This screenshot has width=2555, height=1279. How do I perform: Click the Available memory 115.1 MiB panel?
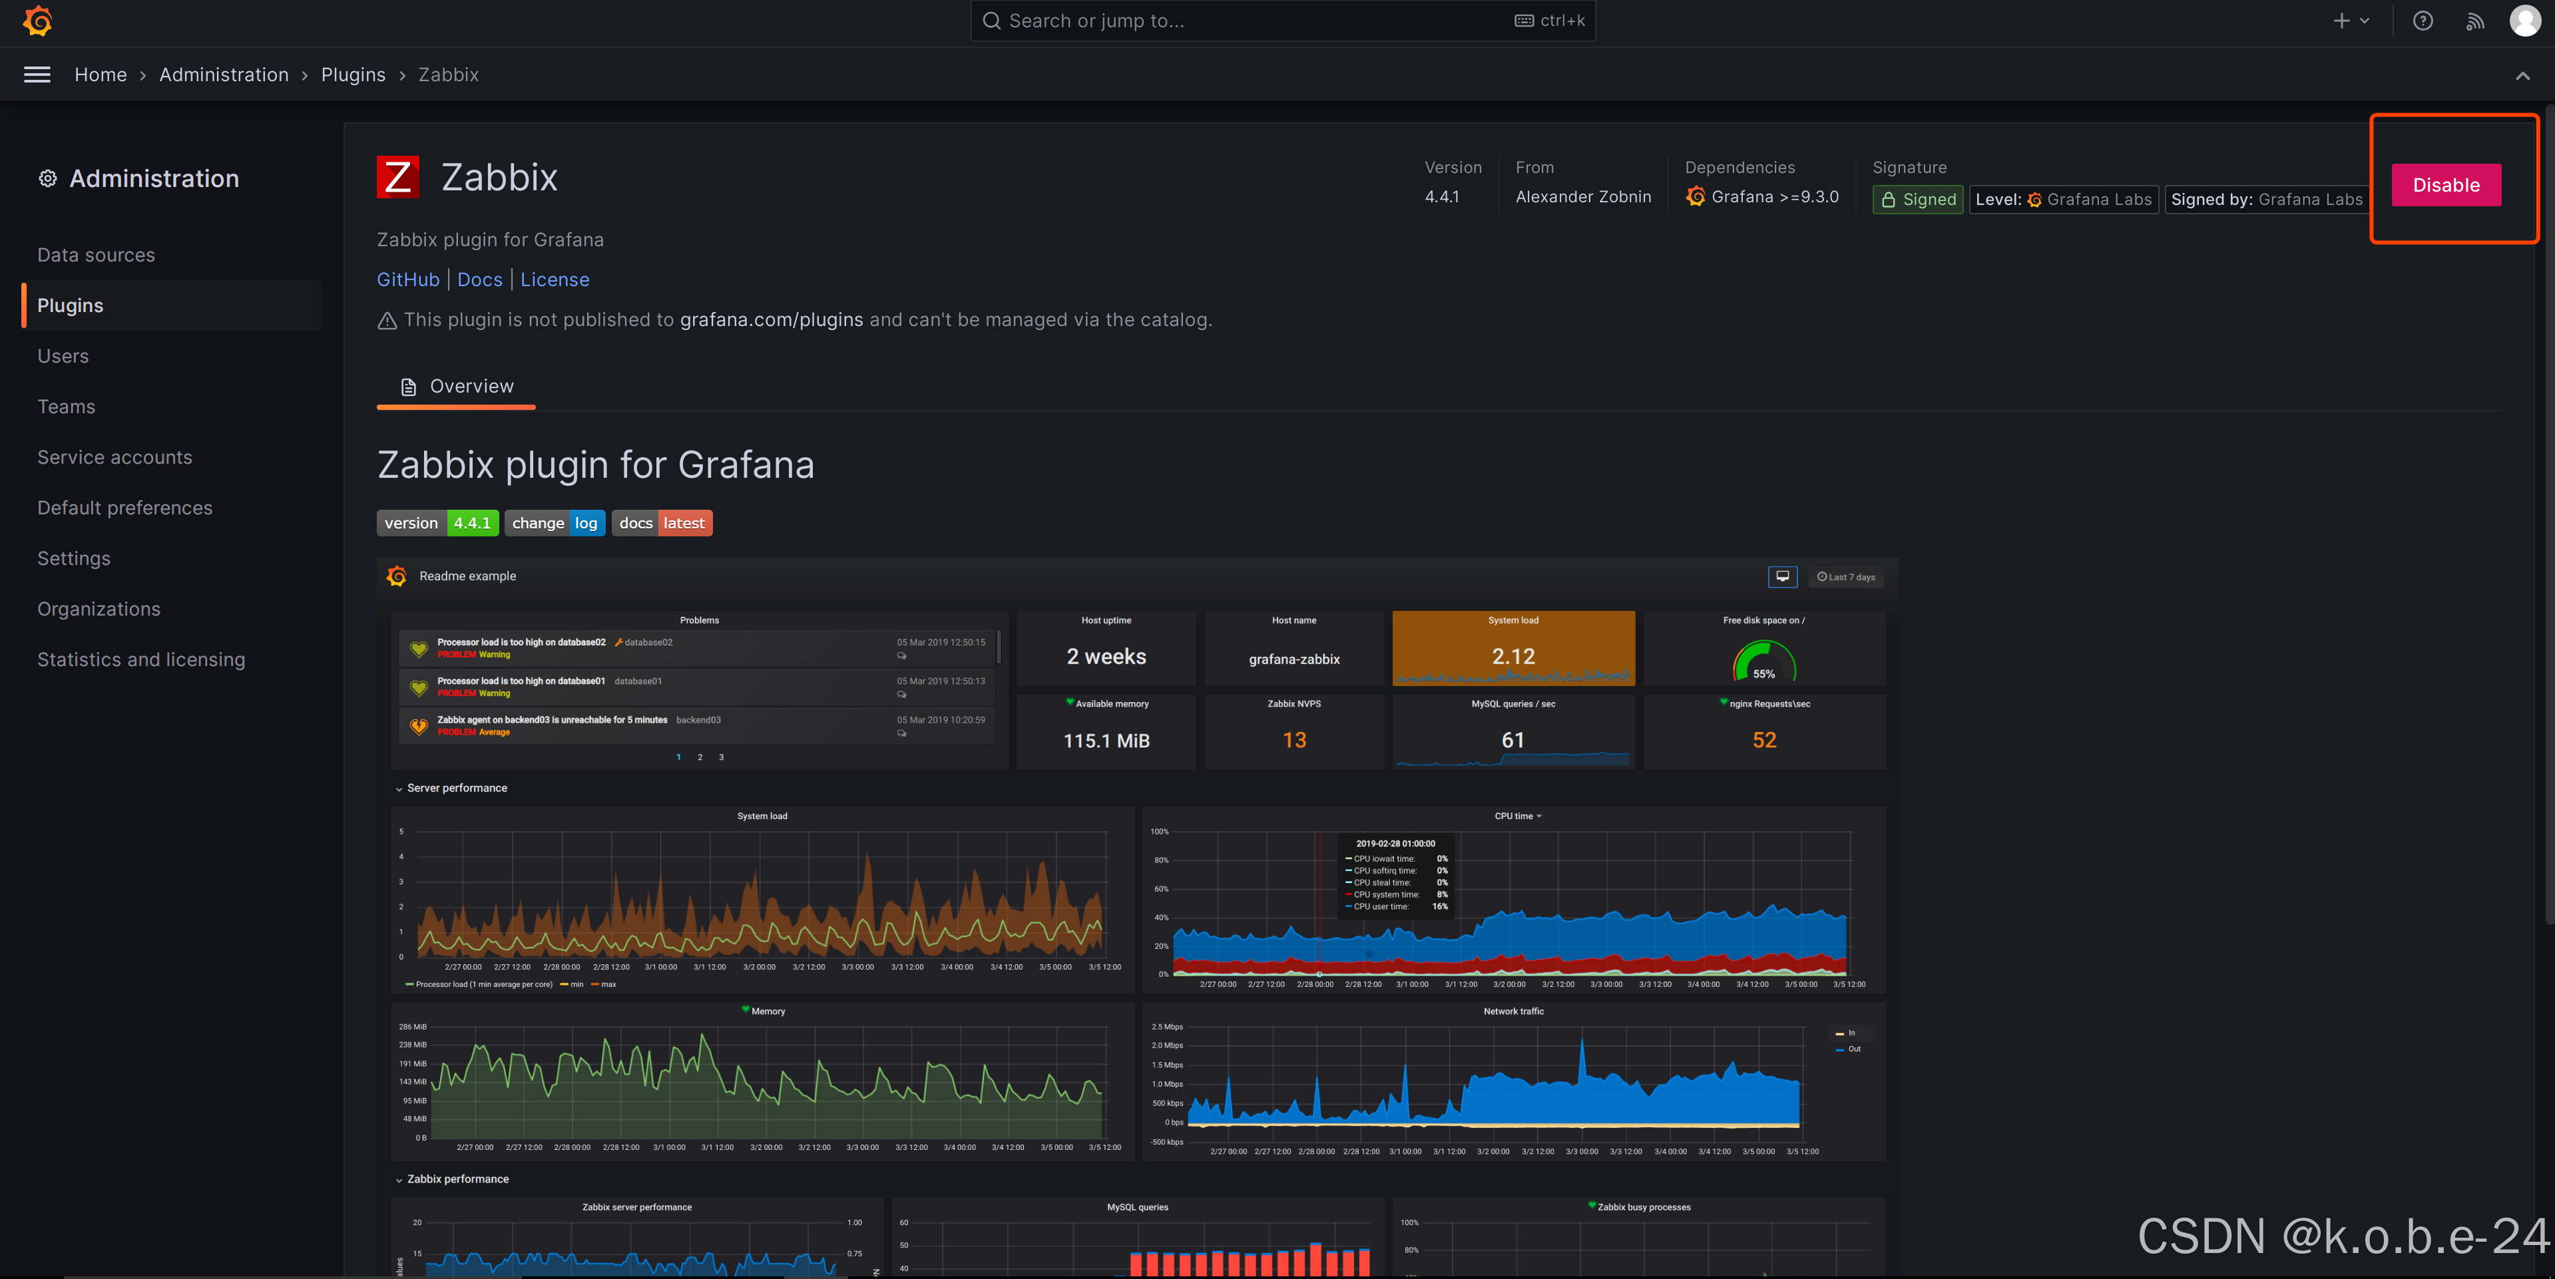[x=1106, y=732]
